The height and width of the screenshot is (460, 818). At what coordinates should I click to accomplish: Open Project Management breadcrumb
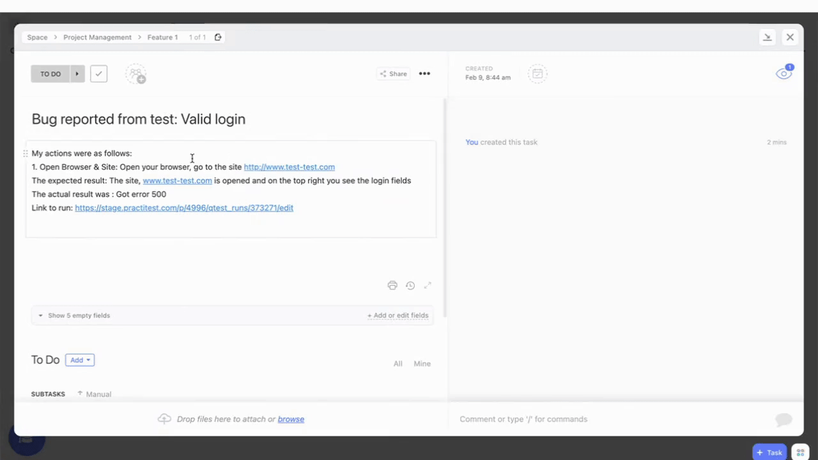click(97, 37)
